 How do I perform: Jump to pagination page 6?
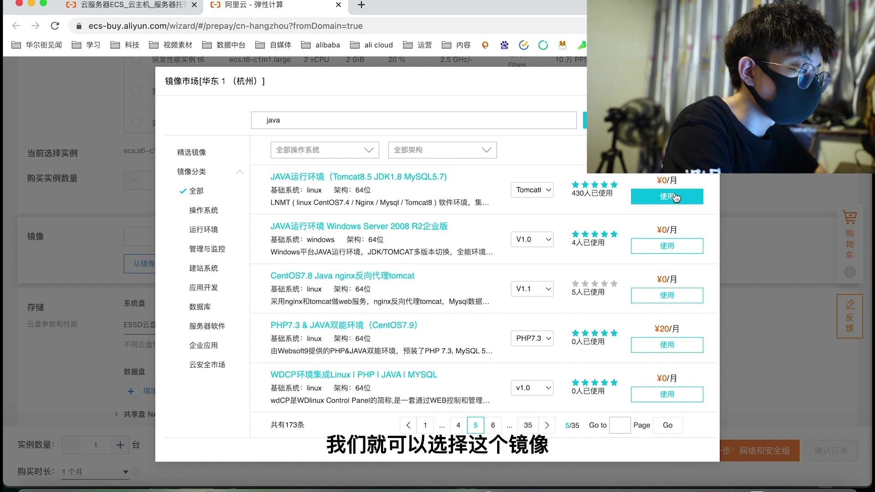click(x=493, y=425)
